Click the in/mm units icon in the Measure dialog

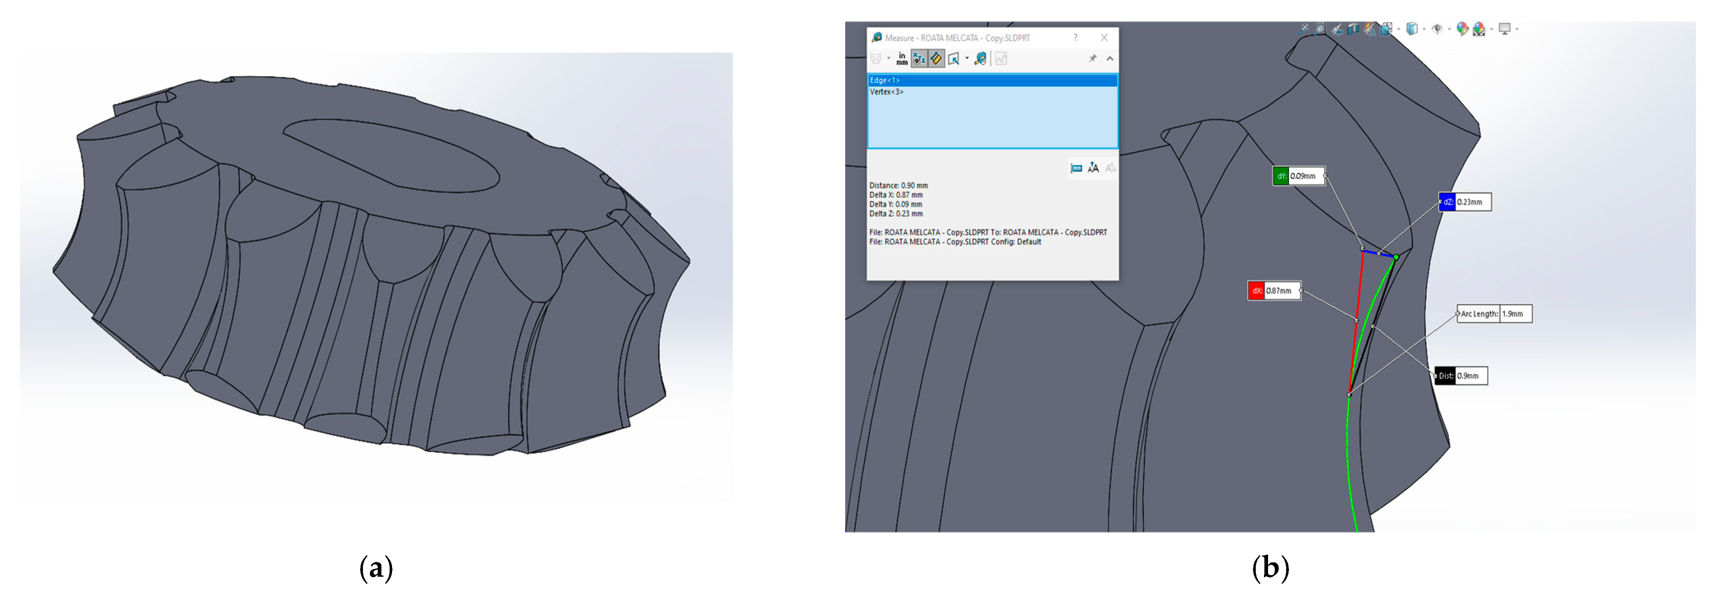click(901, 59)
